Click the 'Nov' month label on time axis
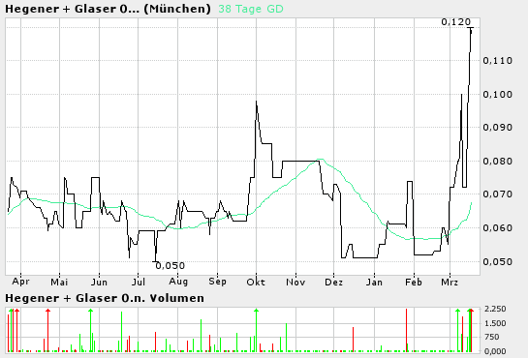Viewport: 528px width, 358px height. pos(295,282)
